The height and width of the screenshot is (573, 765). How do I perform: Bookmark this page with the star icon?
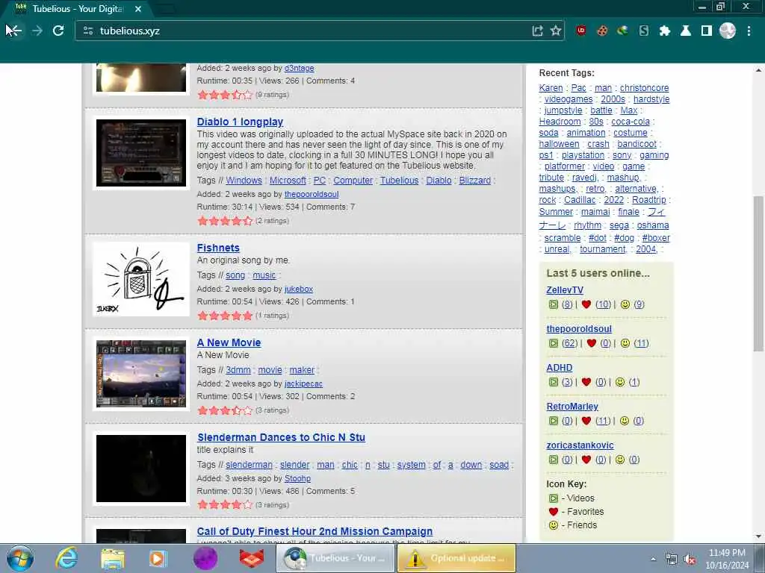click(555, 31)
